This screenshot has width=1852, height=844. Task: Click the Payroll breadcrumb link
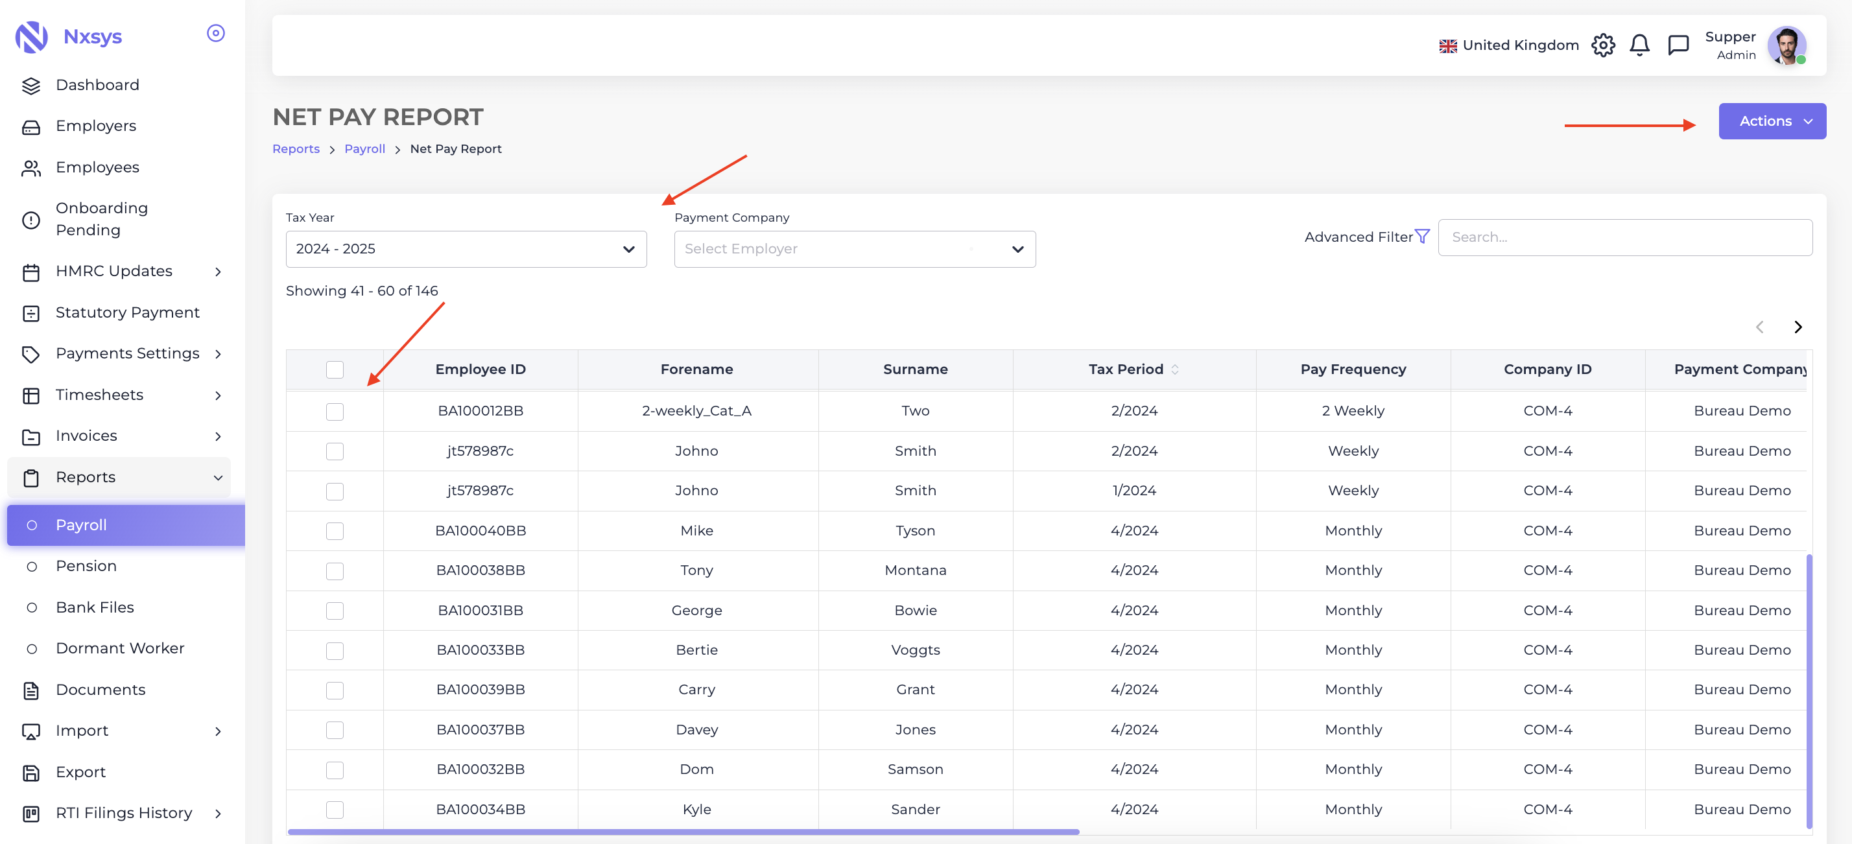point(364,149)
